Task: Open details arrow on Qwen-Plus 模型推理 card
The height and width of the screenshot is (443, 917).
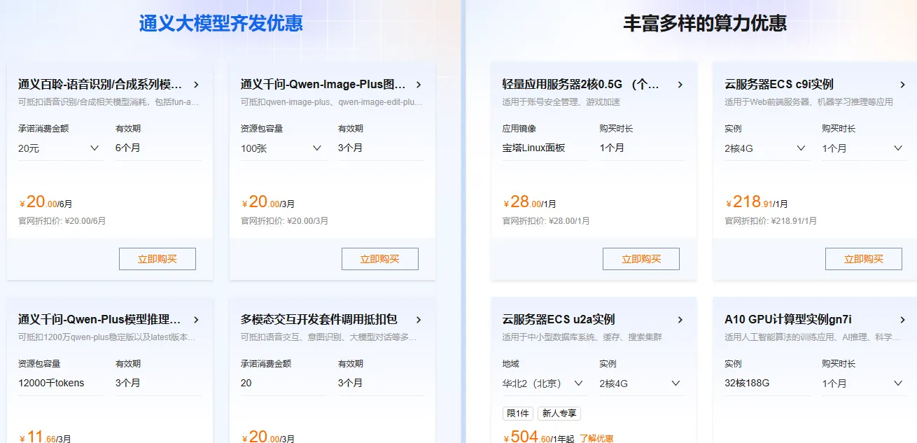Action: click(197, 319)
